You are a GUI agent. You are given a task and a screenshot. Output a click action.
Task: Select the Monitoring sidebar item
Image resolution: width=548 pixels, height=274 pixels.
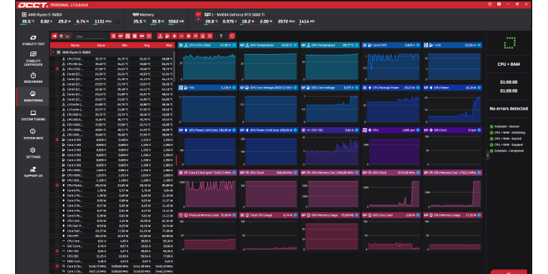pos(33,97)
